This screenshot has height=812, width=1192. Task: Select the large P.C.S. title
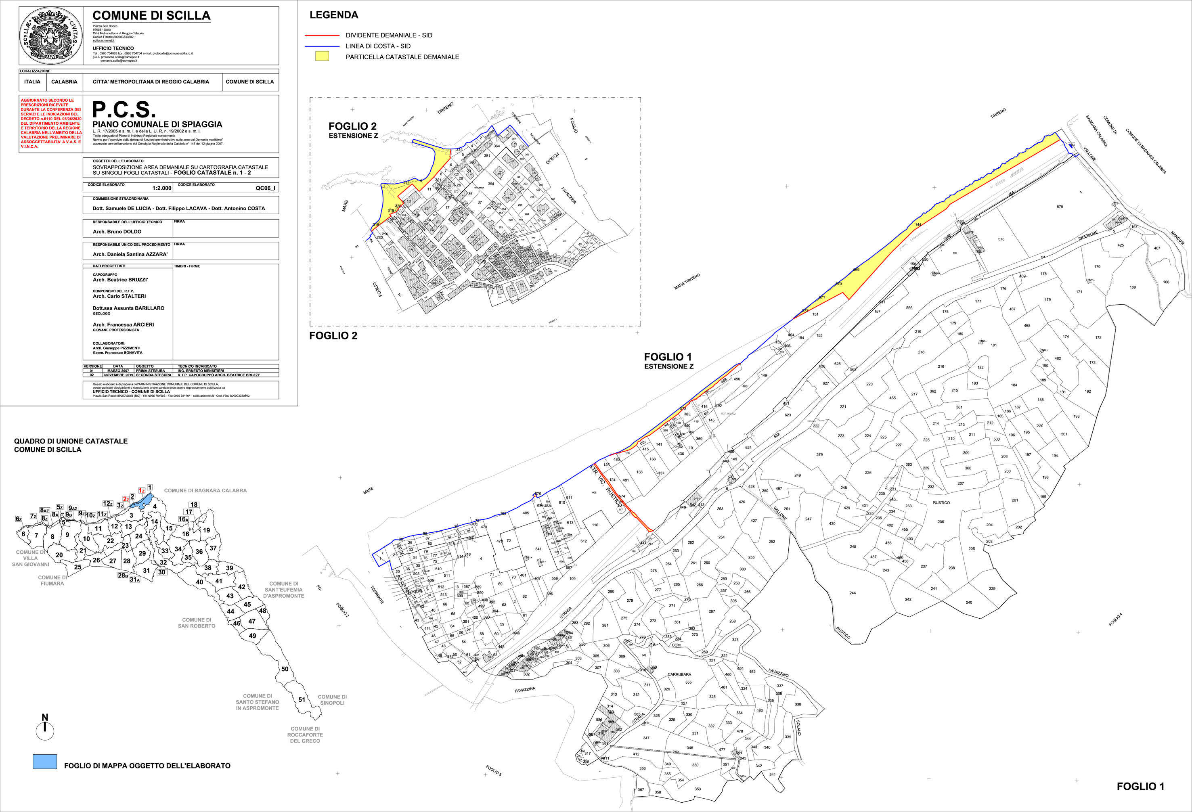coord(124,109)
